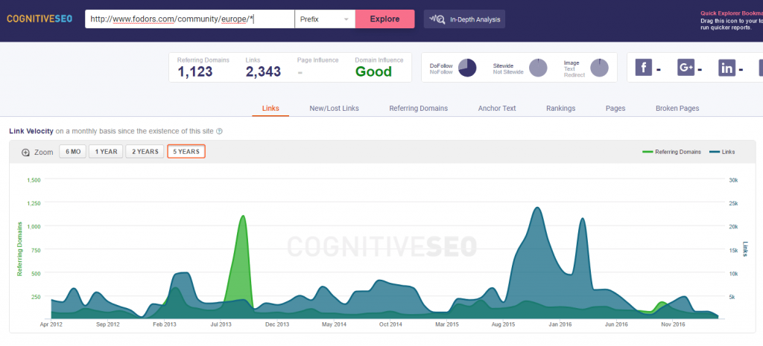763x346 pixels.
Task: Switch to New/Lost Links tab
Action: 335,109
